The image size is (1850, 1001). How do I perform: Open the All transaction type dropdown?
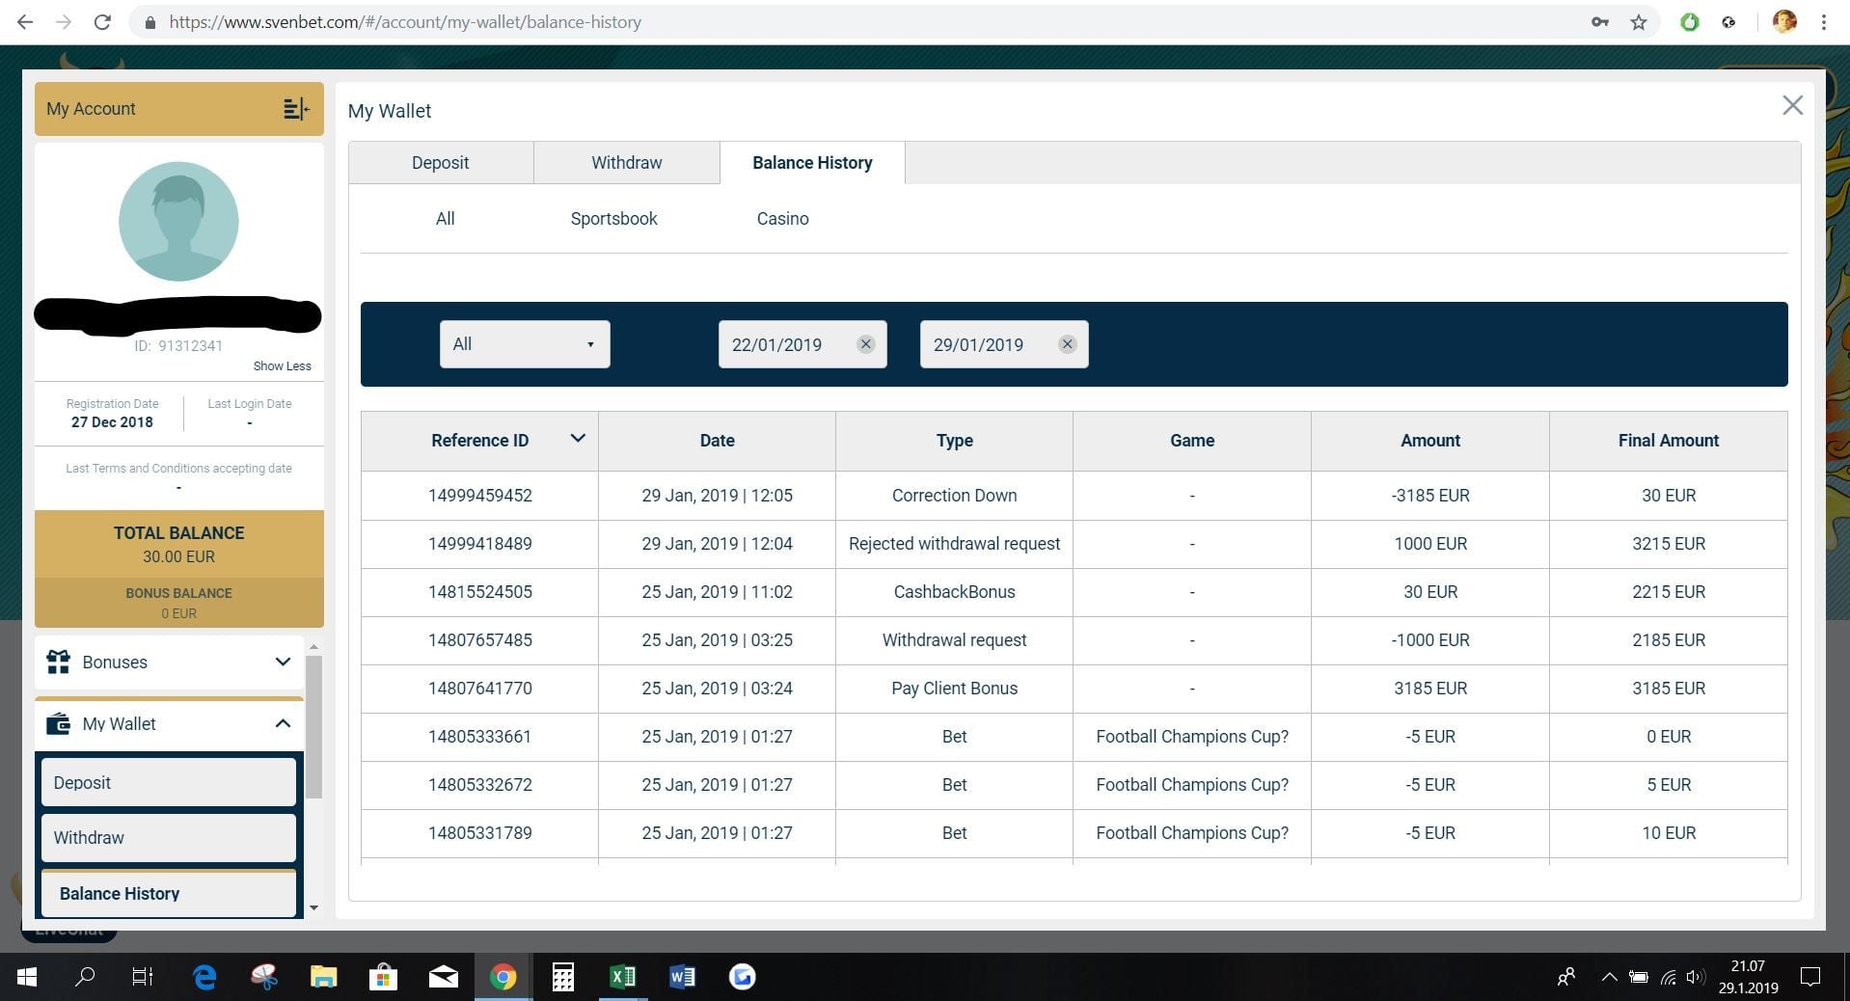coord(525,344)
